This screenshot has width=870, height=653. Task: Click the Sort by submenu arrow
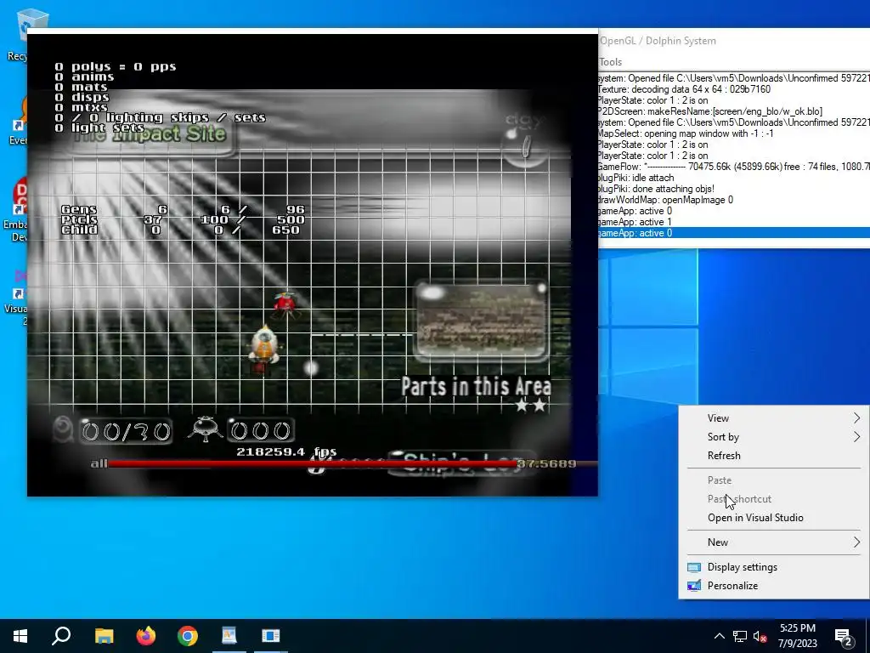coord(856,437)
